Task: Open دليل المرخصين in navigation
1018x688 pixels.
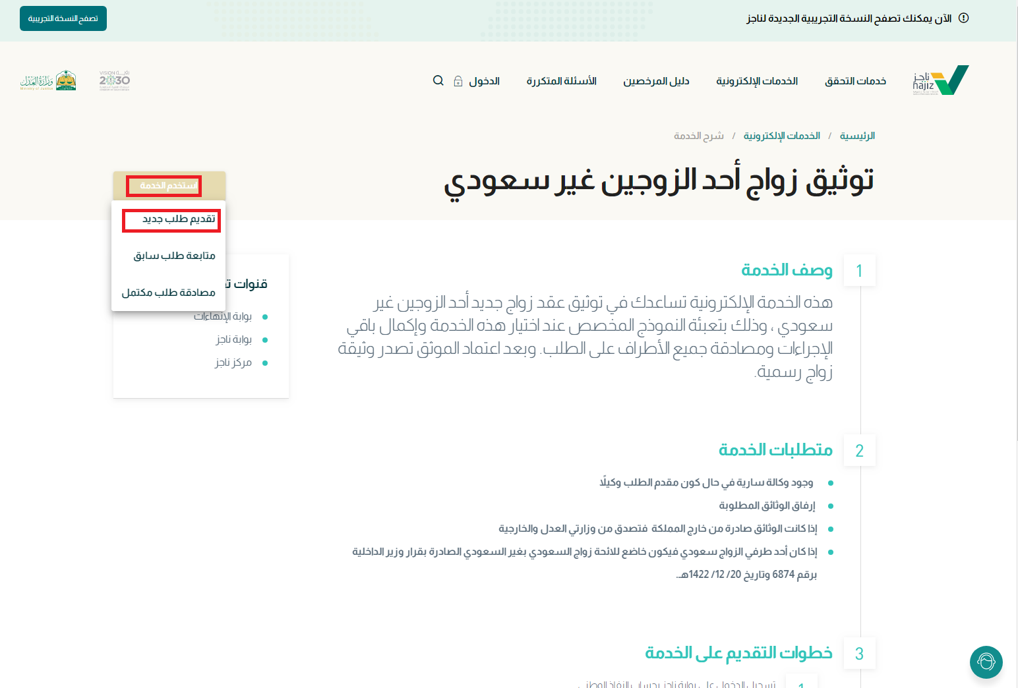Action: tap(656, 81)
